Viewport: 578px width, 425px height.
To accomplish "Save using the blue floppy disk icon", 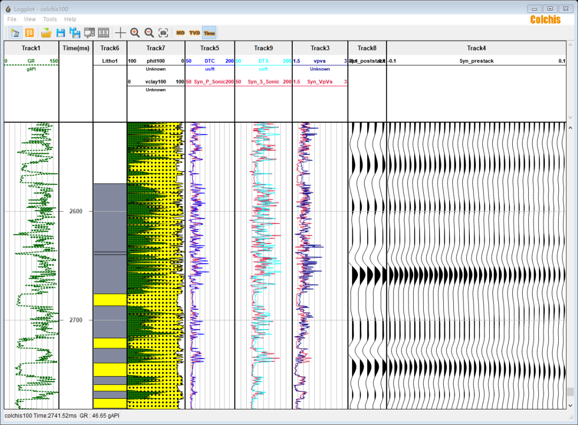I will pyautogui.click(x=60, y=33).
